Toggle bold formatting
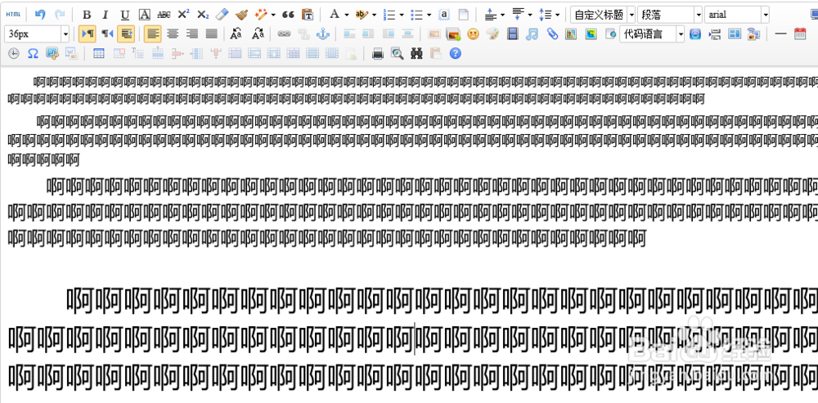 [88, 15]
